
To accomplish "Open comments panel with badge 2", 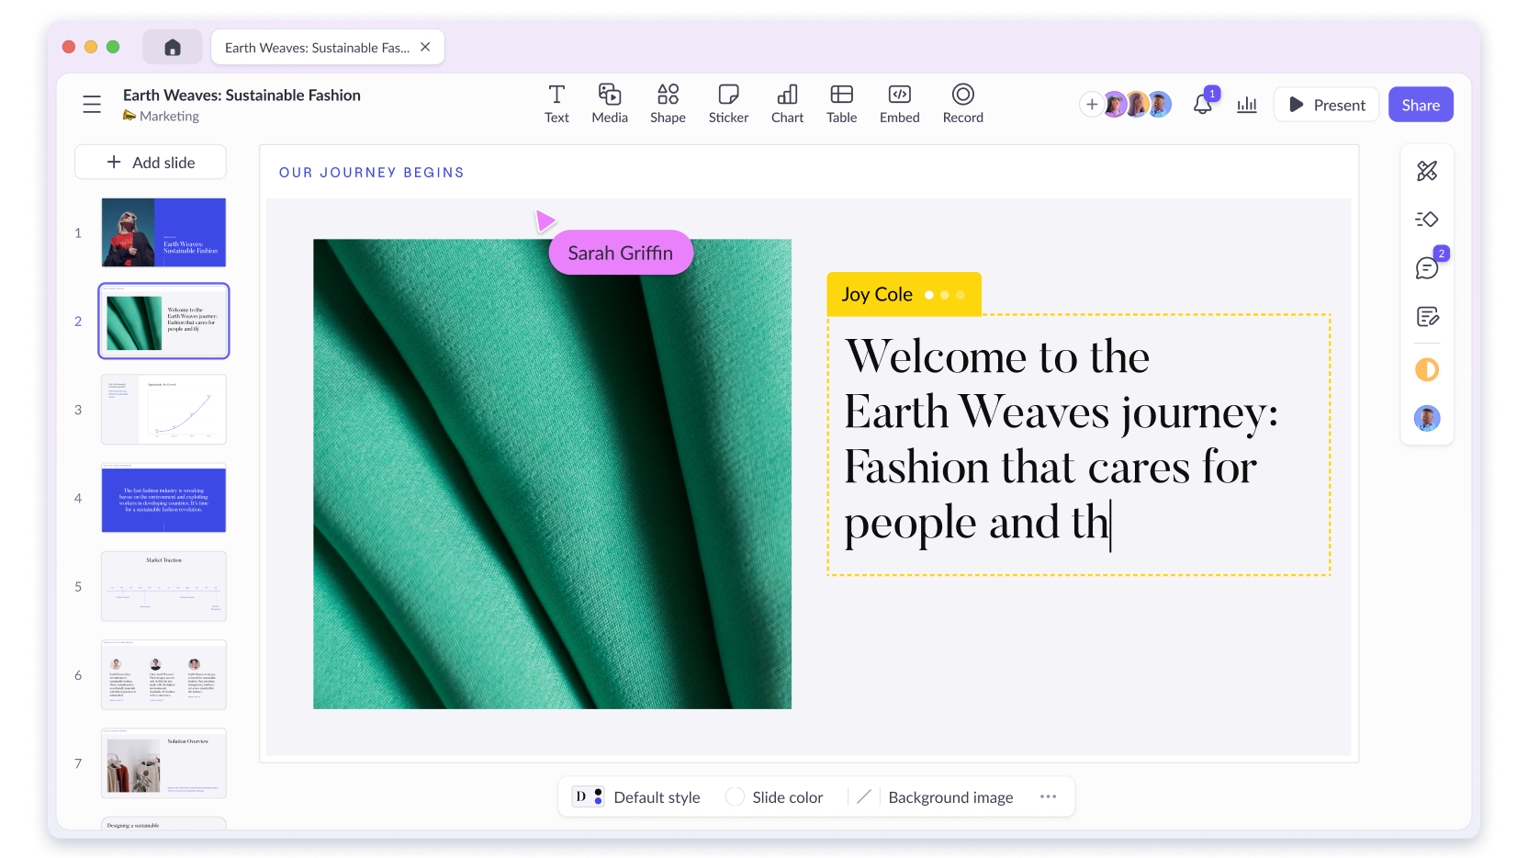I will tap(1427, 268).
